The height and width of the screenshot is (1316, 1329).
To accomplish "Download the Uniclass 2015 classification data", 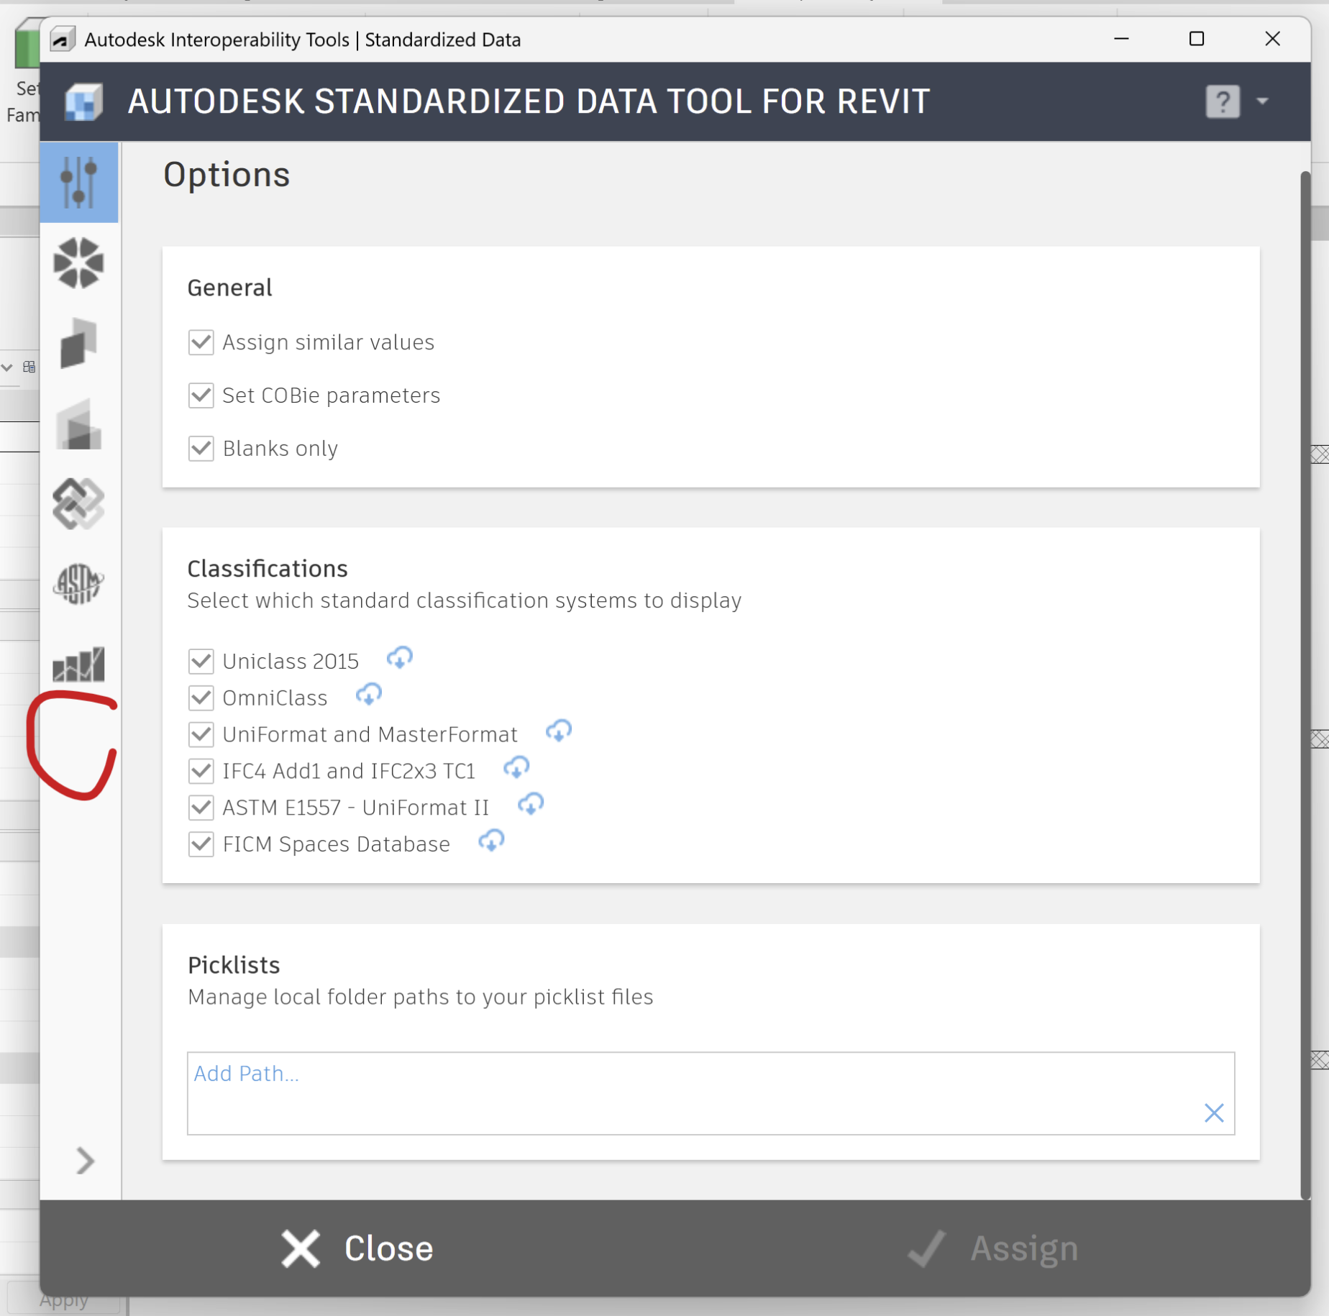I will point(400,657).
